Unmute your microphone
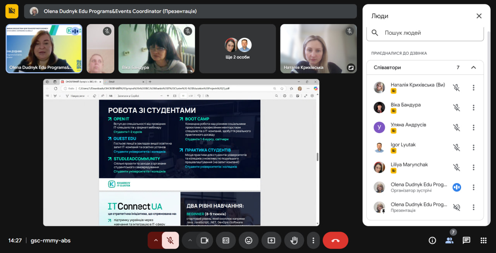496x253 pixels. point(170,240)
